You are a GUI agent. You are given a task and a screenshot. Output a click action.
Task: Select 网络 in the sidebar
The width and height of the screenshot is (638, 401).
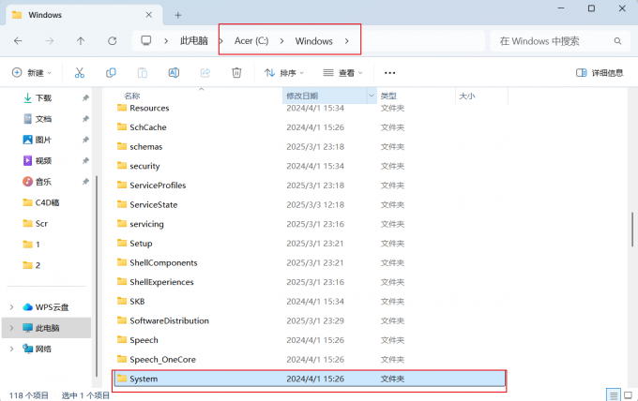(43, 349)
